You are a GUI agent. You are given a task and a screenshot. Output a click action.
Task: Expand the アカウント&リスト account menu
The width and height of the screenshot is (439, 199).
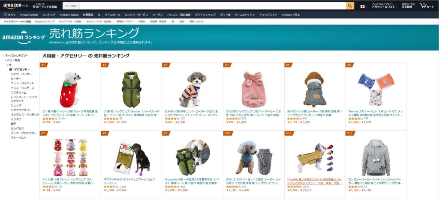384,7
